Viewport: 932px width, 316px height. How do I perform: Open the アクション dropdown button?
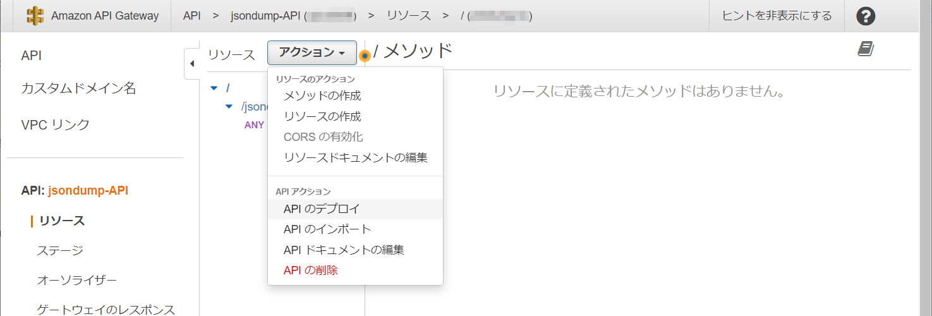[312, 53]
